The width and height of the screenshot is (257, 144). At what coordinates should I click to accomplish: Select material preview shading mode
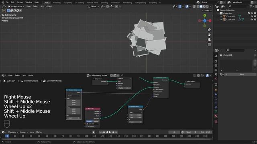point(204,6)
